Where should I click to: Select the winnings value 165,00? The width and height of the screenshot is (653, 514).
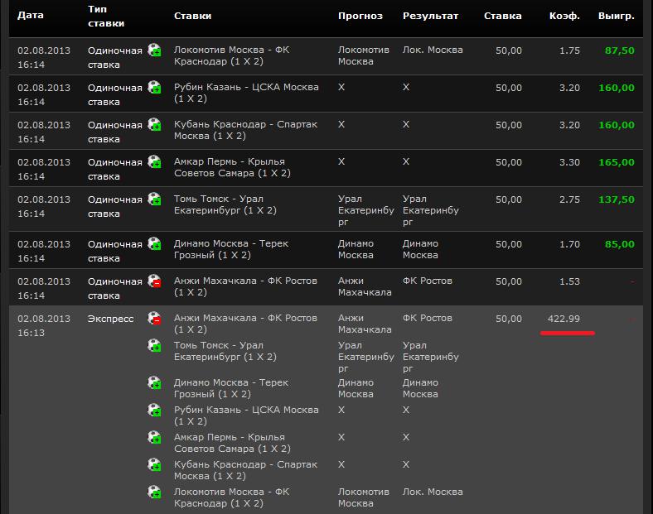[617, 162]
